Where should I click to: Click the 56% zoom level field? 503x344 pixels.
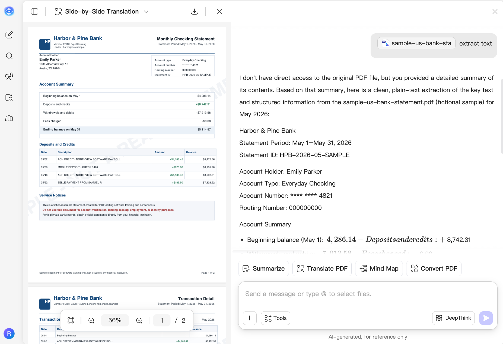tap(115, 320)
